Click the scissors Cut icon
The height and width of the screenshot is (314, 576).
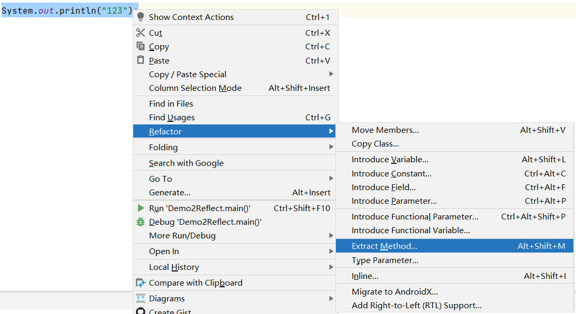tap(141, 33)
